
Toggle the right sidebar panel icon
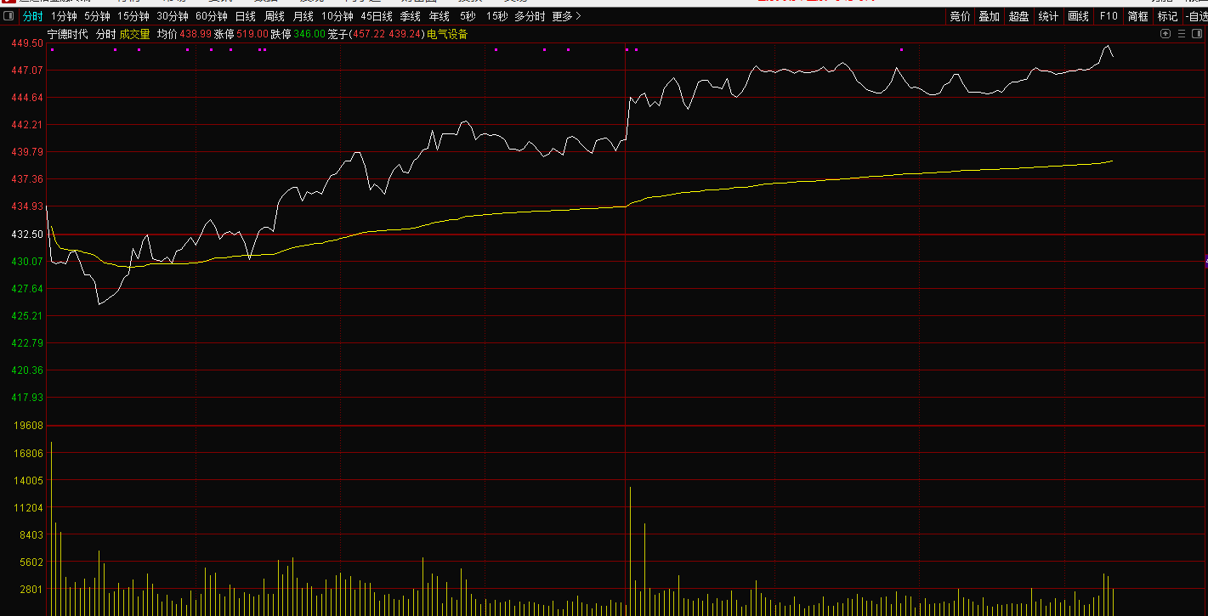[x=1196, y=34]
